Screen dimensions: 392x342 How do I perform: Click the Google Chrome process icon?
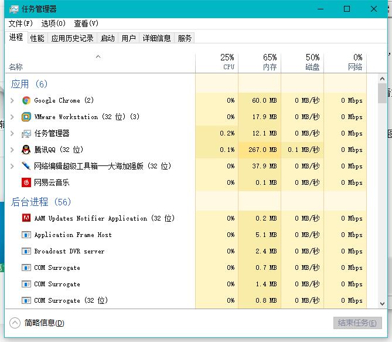[26, 100]
